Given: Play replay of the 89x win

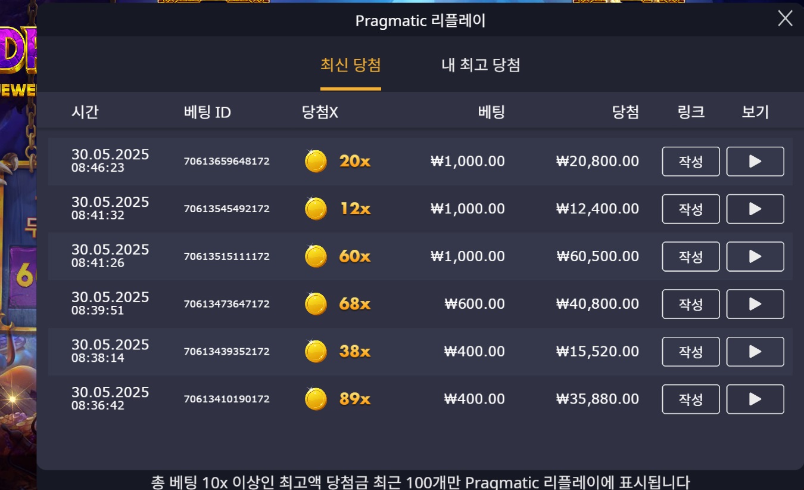Looking at the screenshot, I should pos(755,399).
